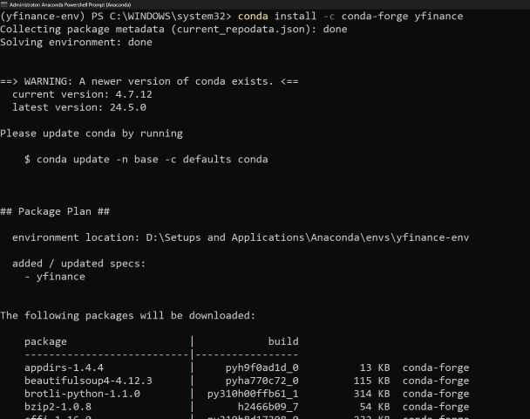The image size is (530, 419).
Task: Click the window title text in the title bar
Action: coord(71,4)
